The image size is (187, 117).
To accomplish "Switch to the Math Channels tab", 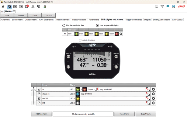I will click(x=63, y=20).
